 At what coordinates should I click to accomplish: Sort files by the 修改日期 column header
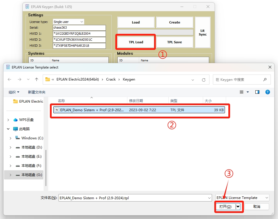[136, 101]
